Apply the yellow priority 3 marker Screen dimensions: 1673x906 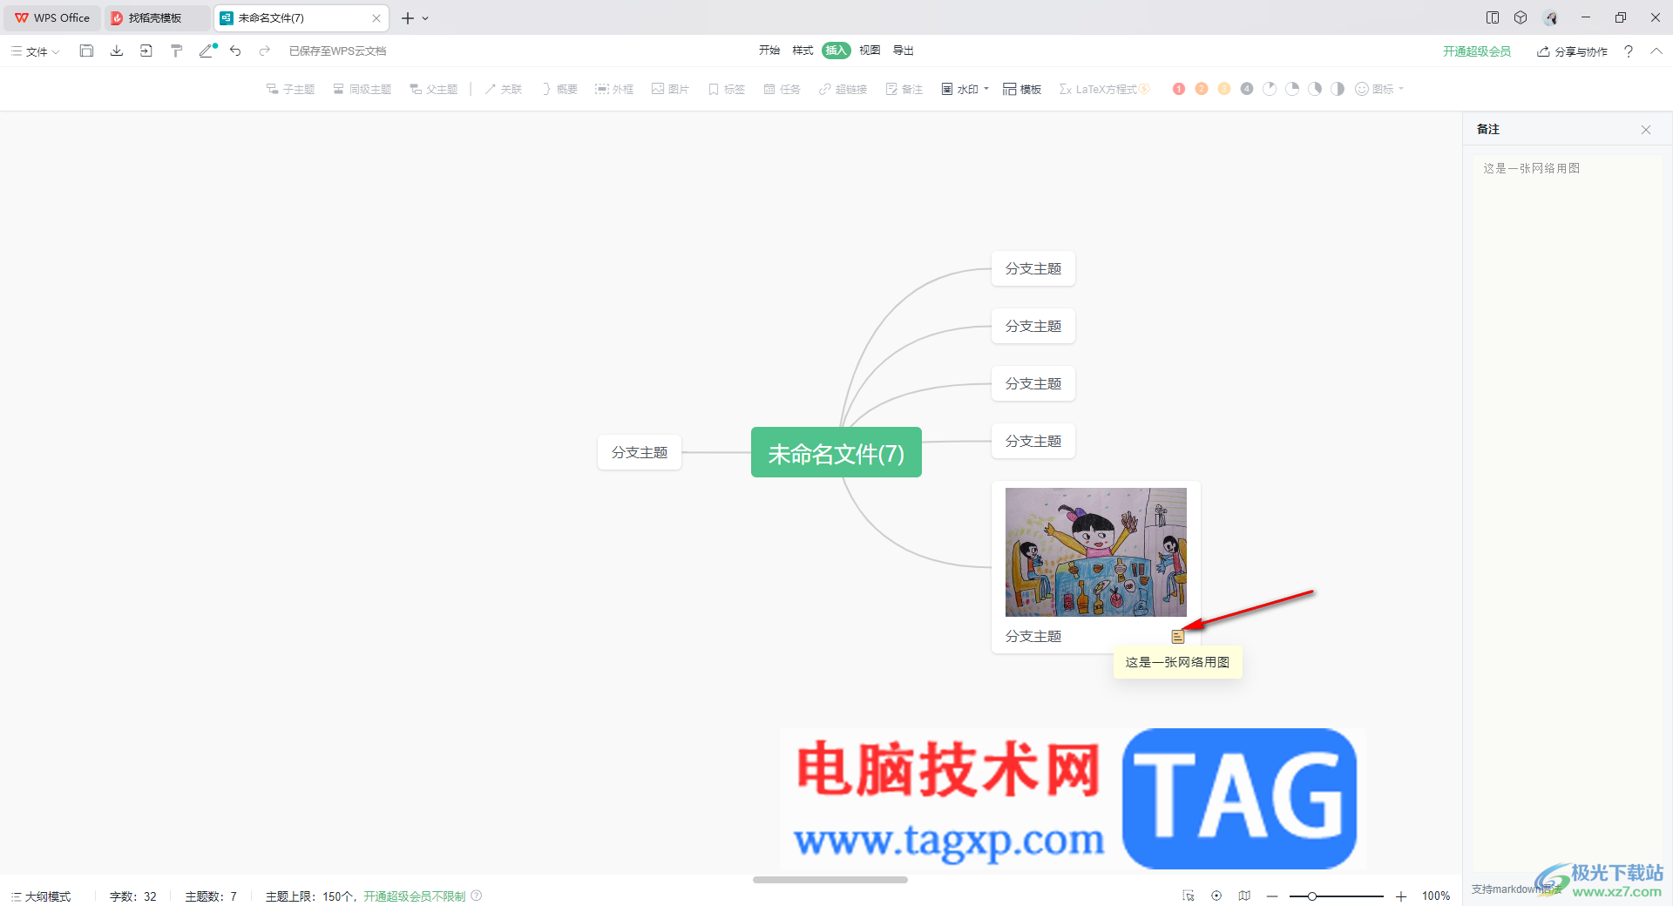tap(1224, 89)
